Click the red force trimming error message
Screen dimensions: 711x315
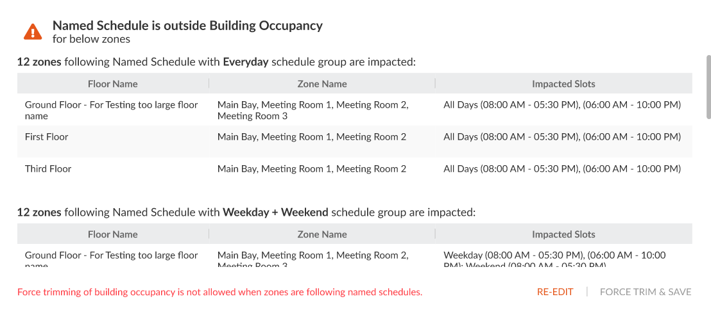click(x=220, y=293)
